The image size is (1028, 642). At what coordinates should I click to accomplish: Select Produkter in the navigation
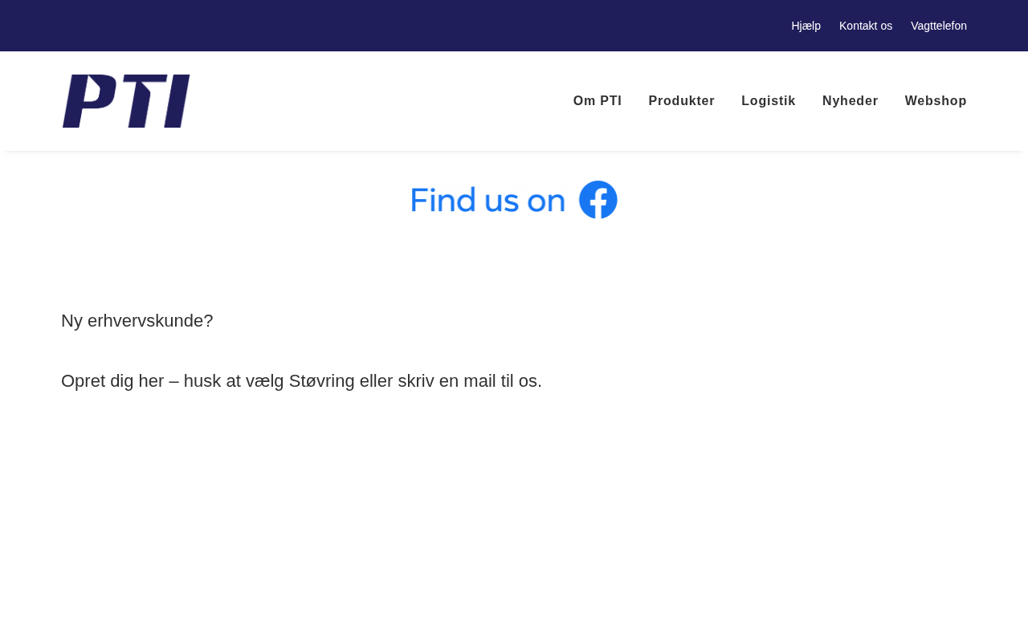point(682,101)
